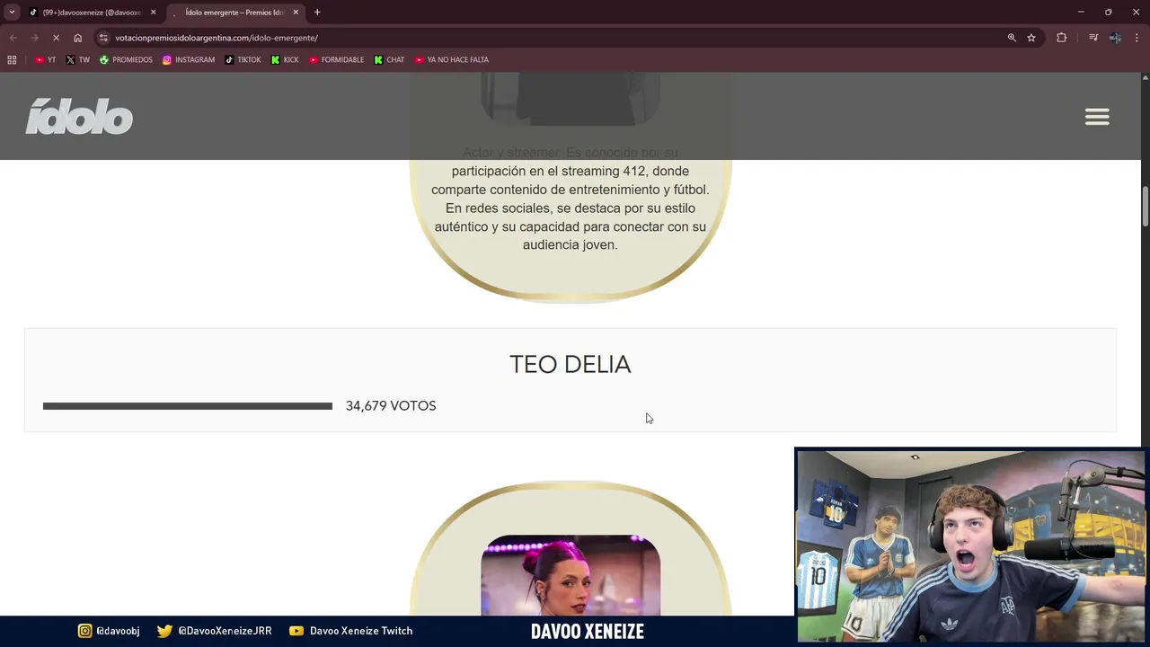Go forward to next page
This screenshot has width=1150, height=647.
click(34, 38)
